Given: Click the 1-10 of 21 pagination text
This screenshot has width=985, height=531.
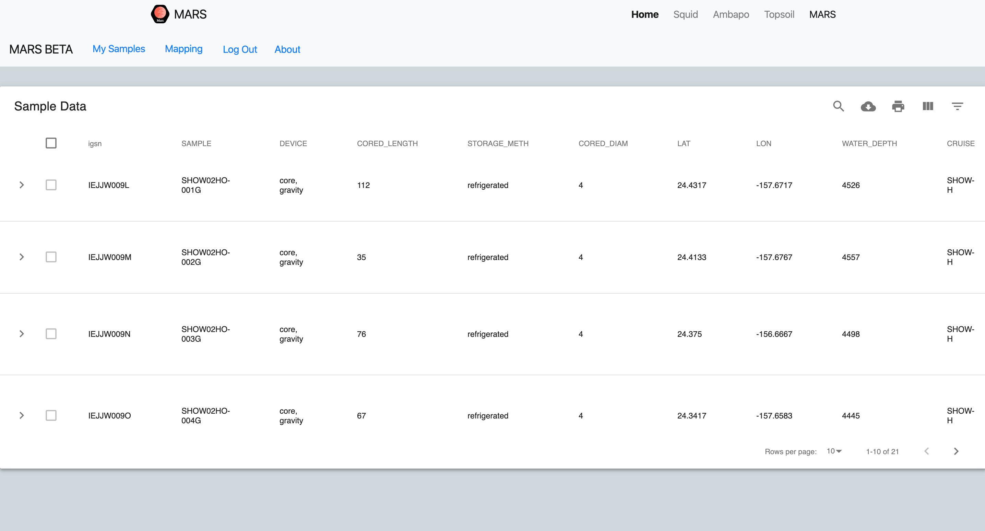Looking at the screenshot, I should tap(882, 451).
